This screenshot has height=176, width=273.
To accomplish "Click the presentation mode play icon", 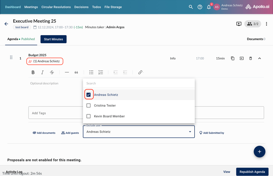I will 239,24.
